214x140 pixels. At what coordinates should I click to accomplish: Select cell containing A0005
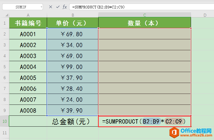(x=28, y=78)
